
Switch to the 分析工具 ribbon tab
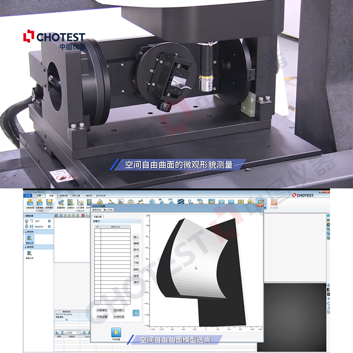76,195
